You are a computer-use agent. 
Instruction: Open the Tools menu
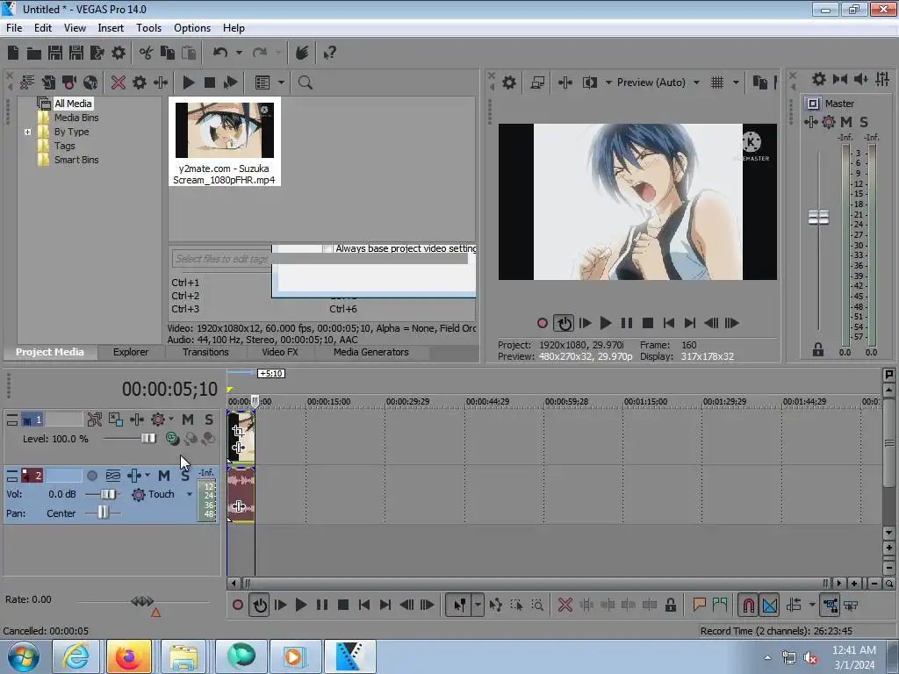pos(148,28)
